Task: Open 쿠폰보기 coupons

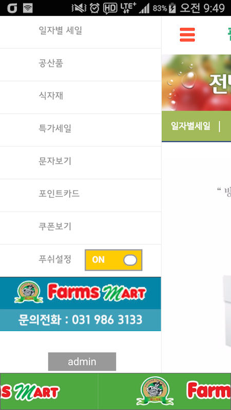Action: [x=81, y=228]
